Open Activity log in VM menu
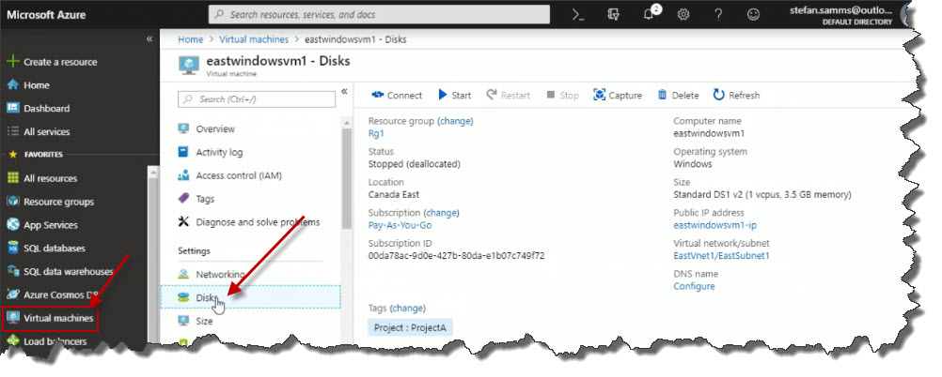The image size is (942, 377). click(x=211, y=152)
